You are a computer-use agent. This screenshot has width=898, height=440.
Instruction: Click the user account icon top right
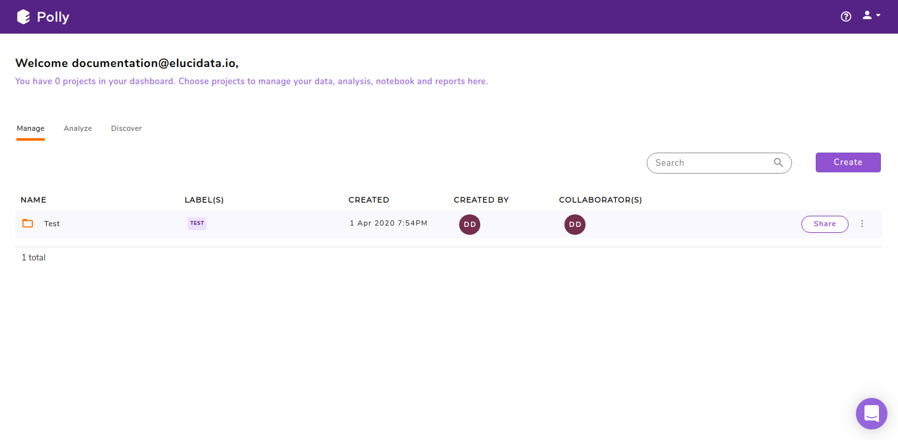[866, 14]
